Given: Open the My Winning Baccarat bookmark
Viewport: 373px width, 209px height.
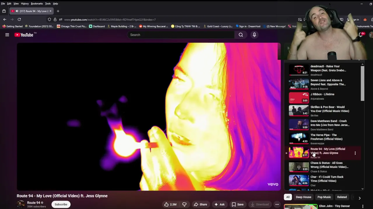Looking at the screenshot, I should pyautogui.click(x=154, y=26).
